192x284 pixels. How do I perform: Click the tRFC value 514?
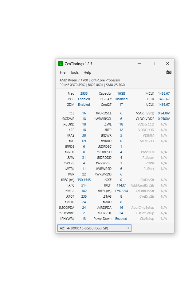pyautogui.click(x=84, y=185)
